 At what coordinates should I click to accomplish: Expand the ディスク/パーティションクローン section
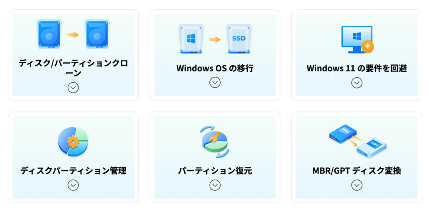(73, 88)
